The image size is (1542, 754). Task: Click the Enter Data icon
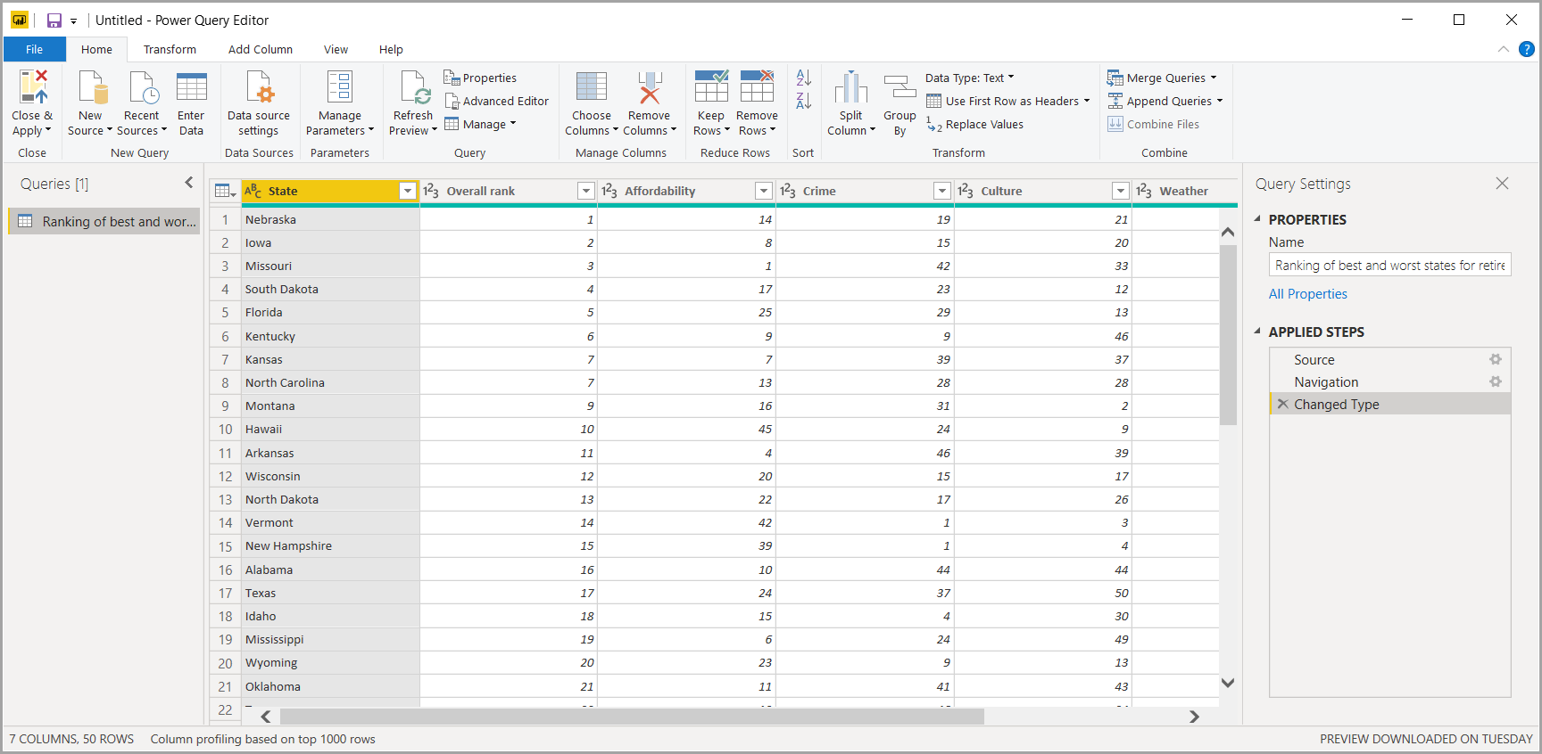pos(191,87)
